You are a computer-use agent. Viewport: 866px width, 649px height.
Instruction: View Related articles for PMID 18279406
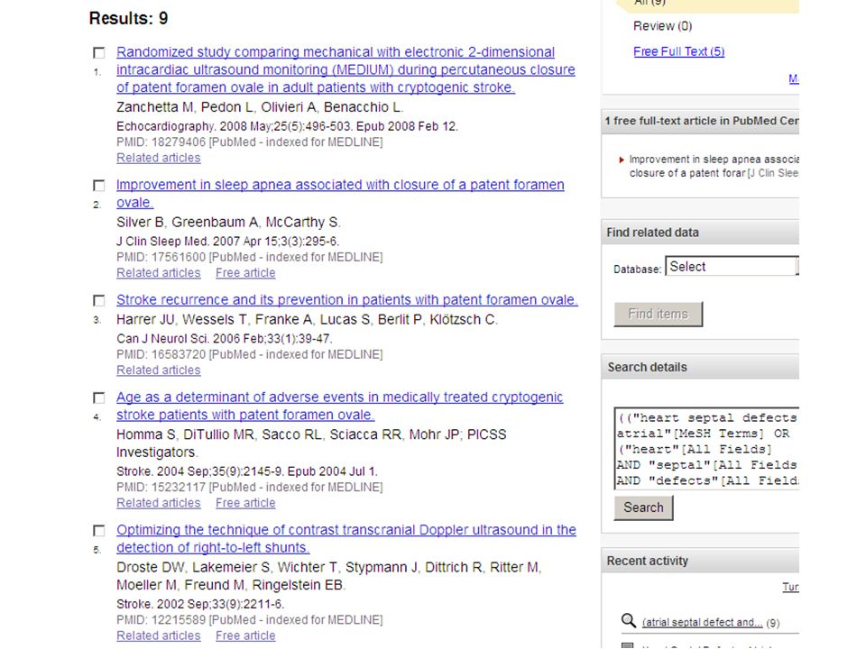[159, 158]
